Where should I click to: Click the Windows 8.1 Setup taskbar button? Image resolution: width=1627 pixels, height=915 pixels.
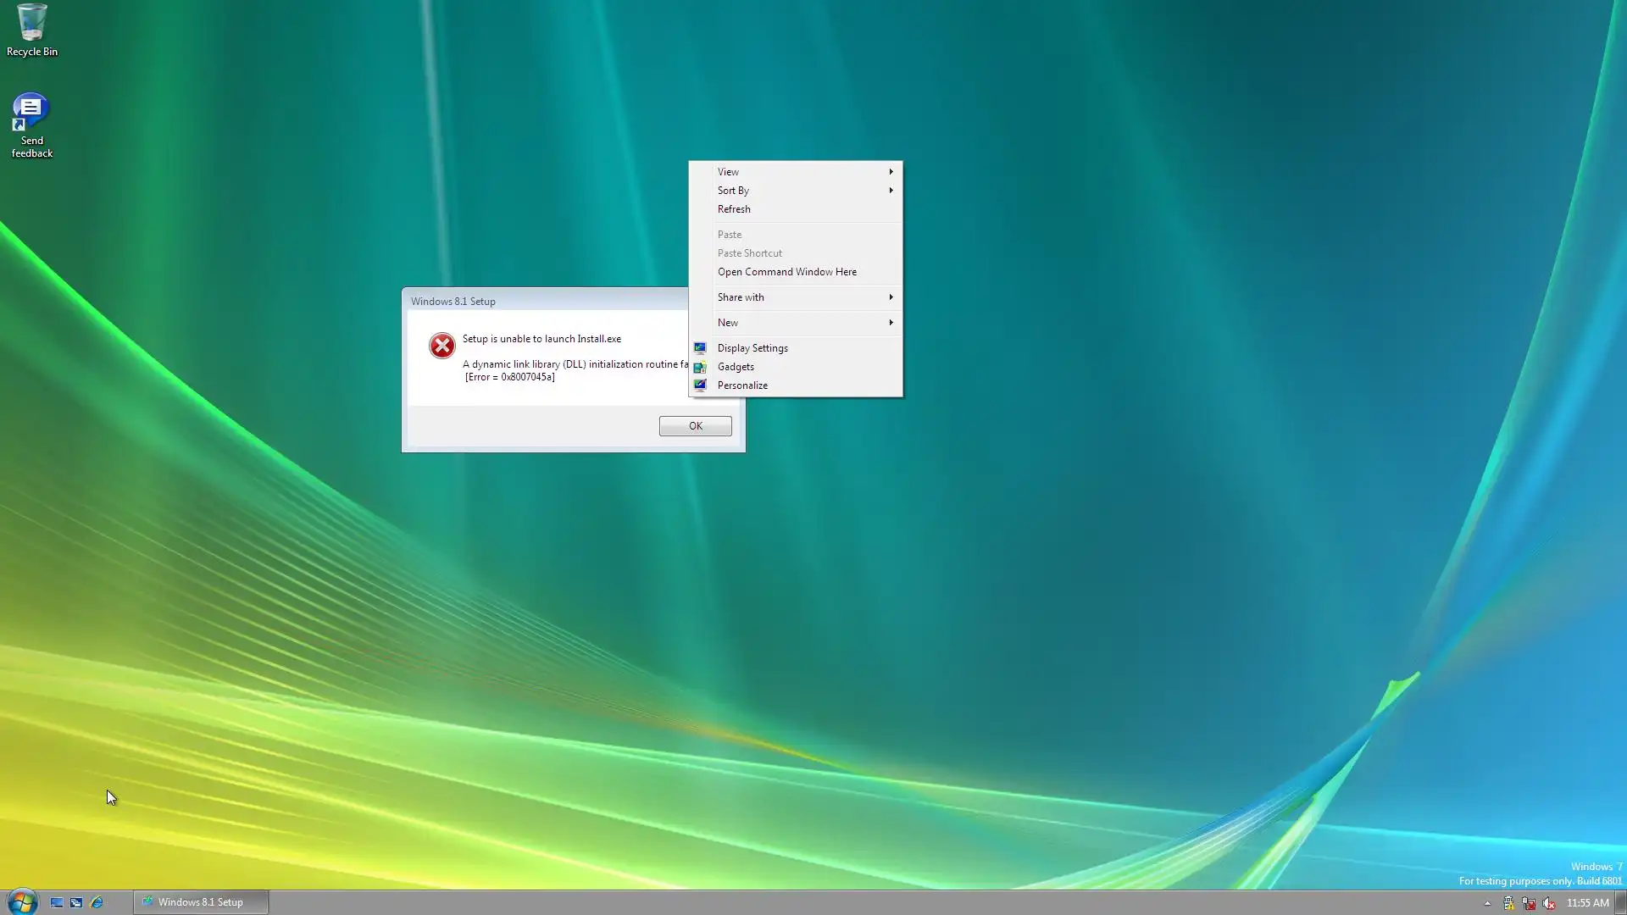pos(201,902)
